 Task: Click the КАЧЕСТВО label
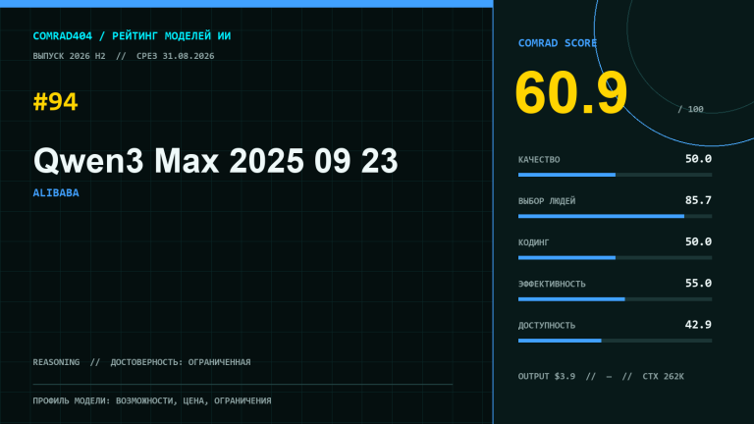539,160
